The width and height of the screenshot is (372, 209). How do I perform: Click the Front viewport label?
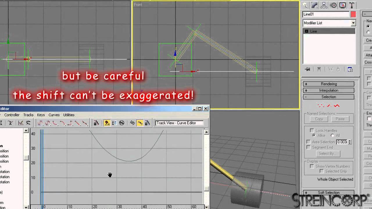point(138,5)
